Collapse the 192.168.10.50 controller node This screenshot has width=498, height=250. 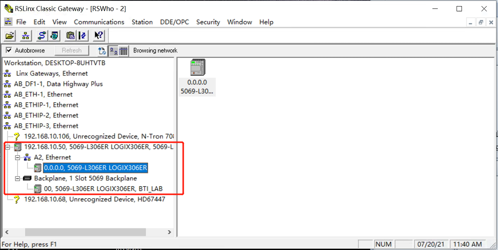pyautogui.click(x=7, y=147)
